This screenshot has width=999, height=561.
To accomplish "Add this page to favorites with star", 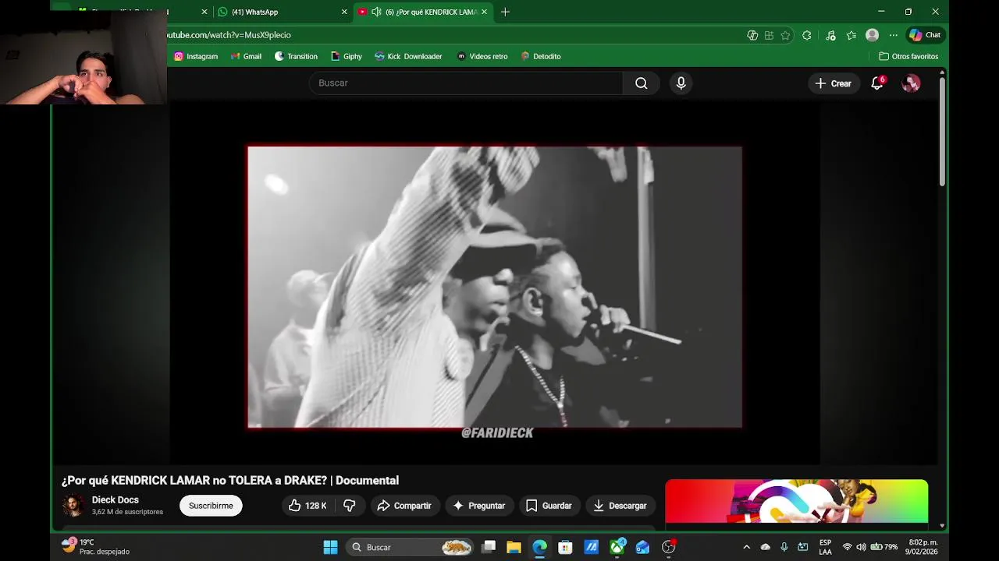I will 785,35.
